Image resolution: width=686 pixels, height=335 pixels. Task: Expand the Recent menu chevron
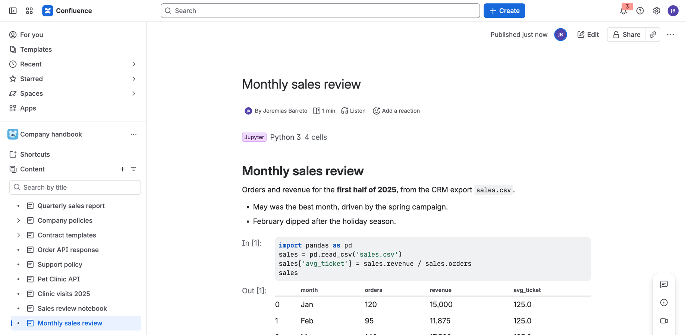(x=133, y=64)
